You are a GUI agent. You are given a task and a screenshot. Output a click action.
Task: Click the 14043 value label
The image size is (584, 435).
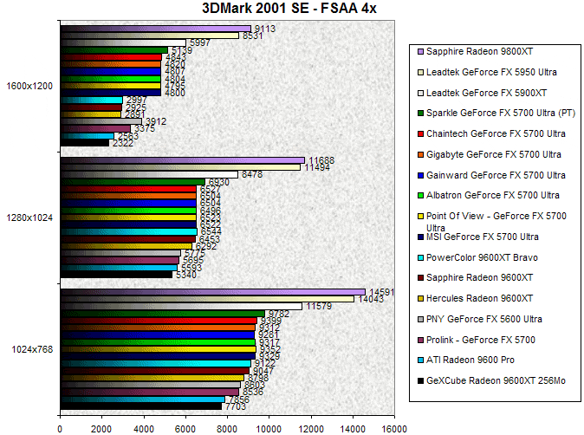click(x=371, y=299)
